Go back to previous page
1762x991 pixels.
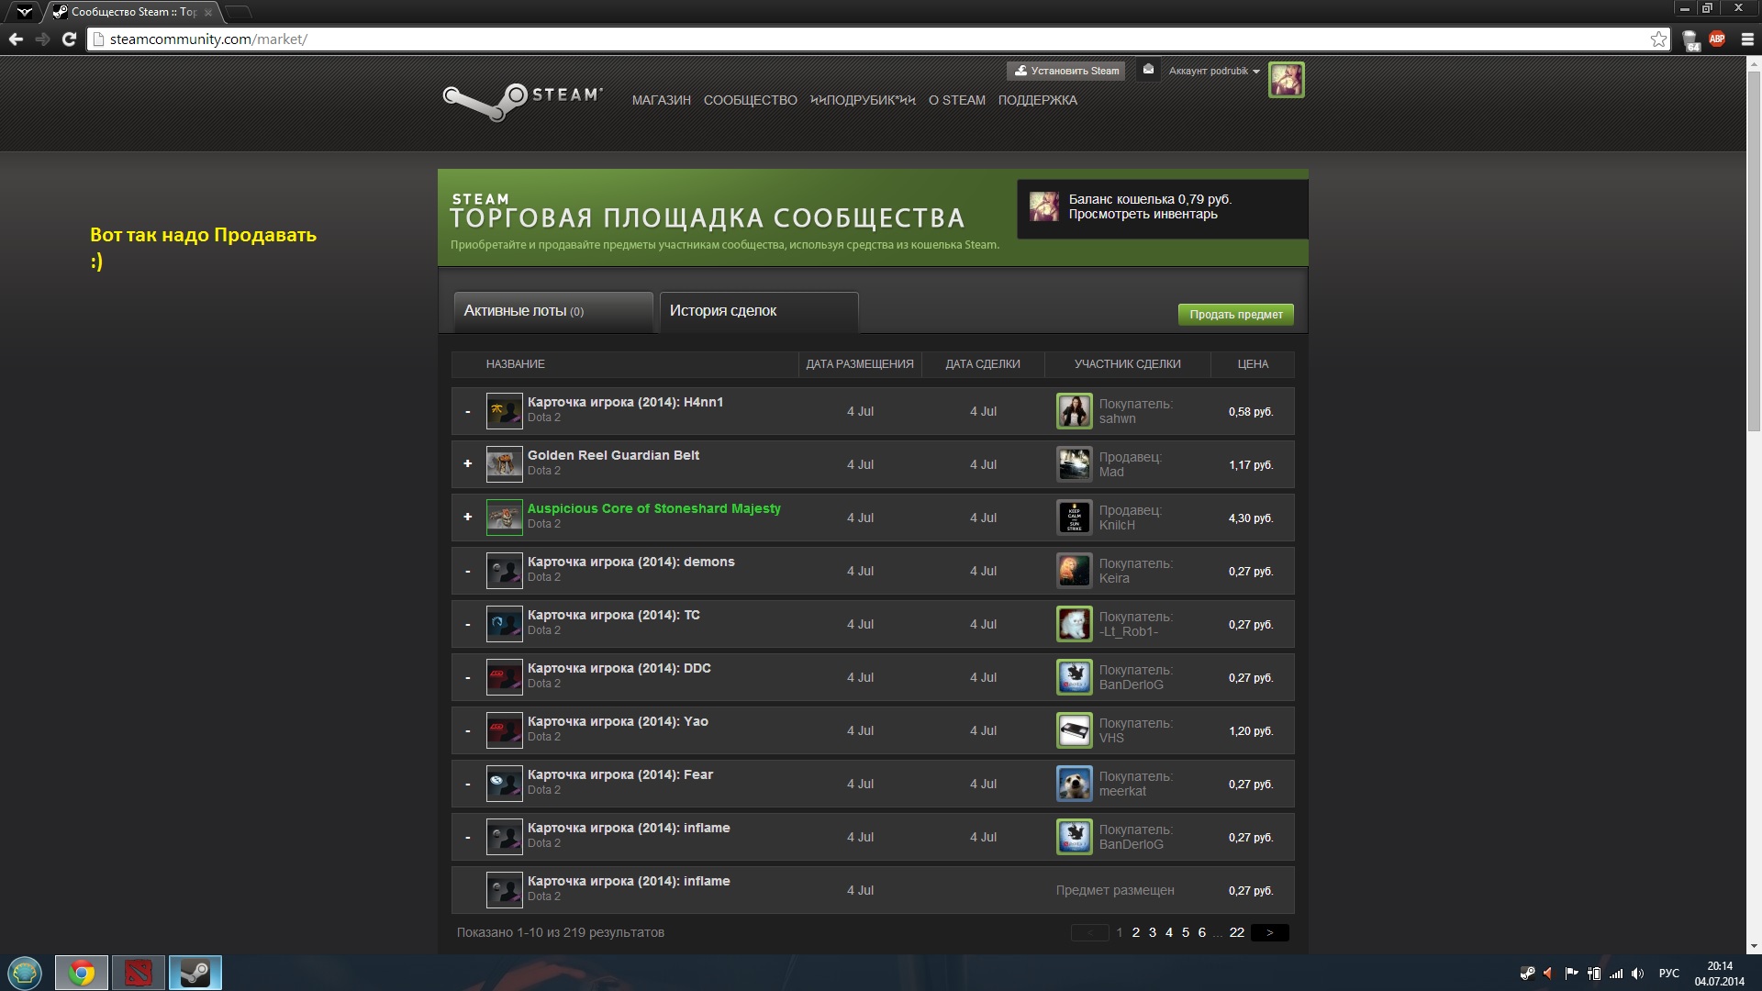(x=16, y=39)
